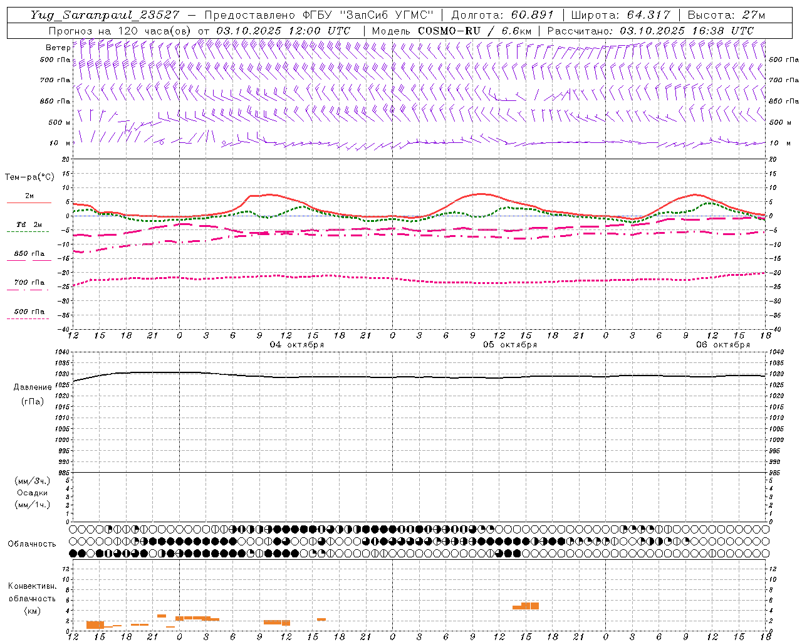Click the Тем-ра(°C) axis label
Viewport: 802px width, 642px height.
click(x=29, y=177)
